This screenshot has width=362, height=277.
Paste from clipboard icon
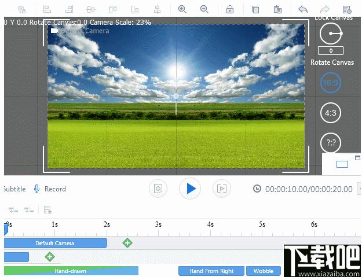click(x=277, y=9)
